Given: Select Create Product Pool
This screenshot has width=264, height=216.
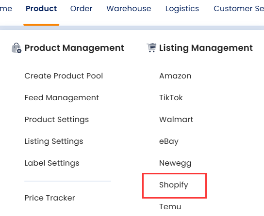Looking at the screenshot, I should [64, 76].
